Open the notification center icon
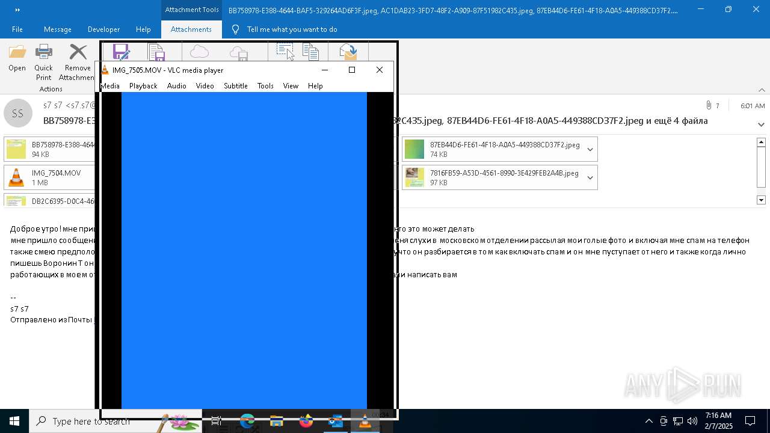 [x=750, y=421]
